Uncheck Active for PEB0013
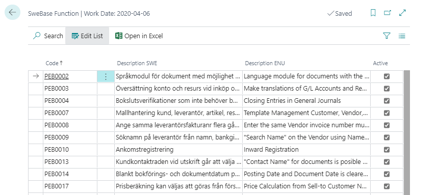The image size is (438, 195). 387,162
